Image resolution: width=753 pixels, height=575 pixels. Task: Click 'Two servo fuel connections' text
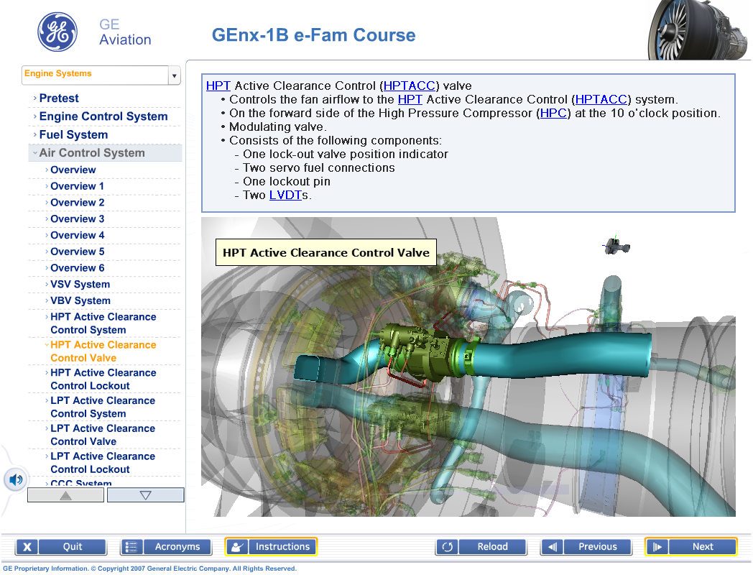(x=319, y=167)
